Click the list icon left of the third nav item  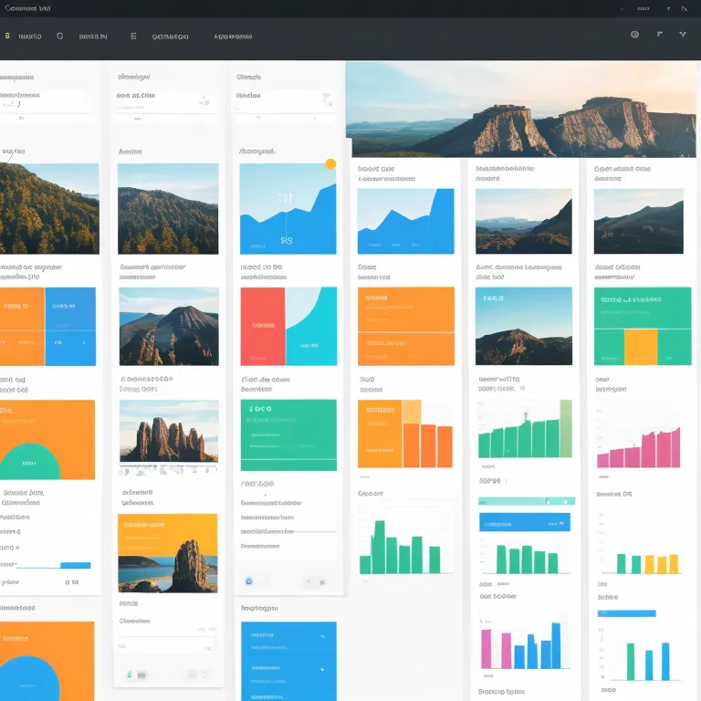click(x=133, y=37)
